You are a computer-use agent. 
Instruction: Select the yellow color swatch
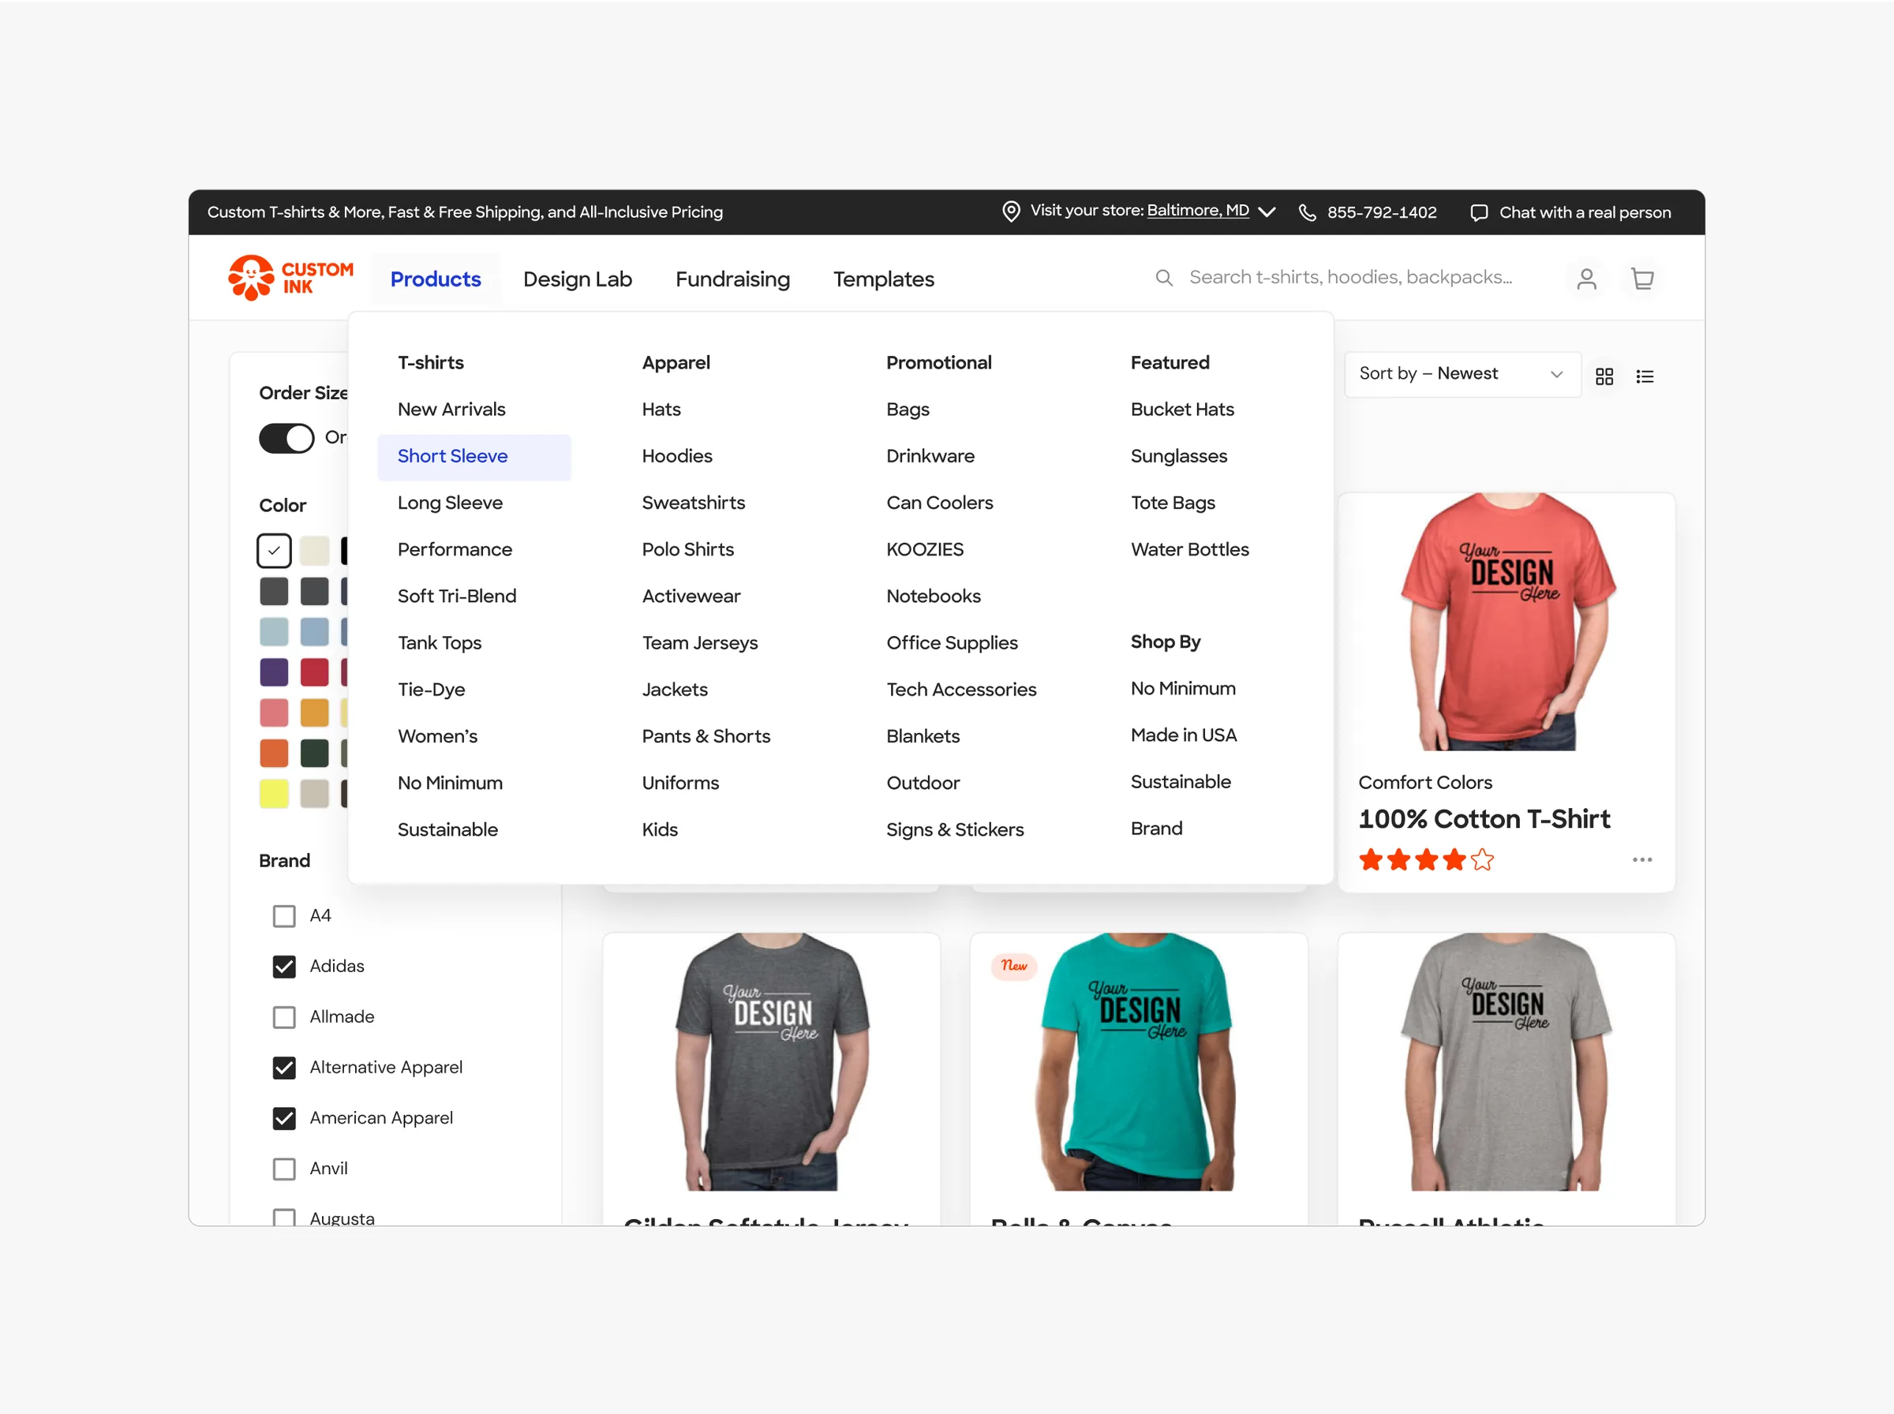[274, 794]
